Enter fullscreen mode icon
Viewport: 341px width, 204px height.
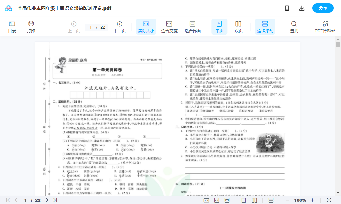(x=329, y=200)
